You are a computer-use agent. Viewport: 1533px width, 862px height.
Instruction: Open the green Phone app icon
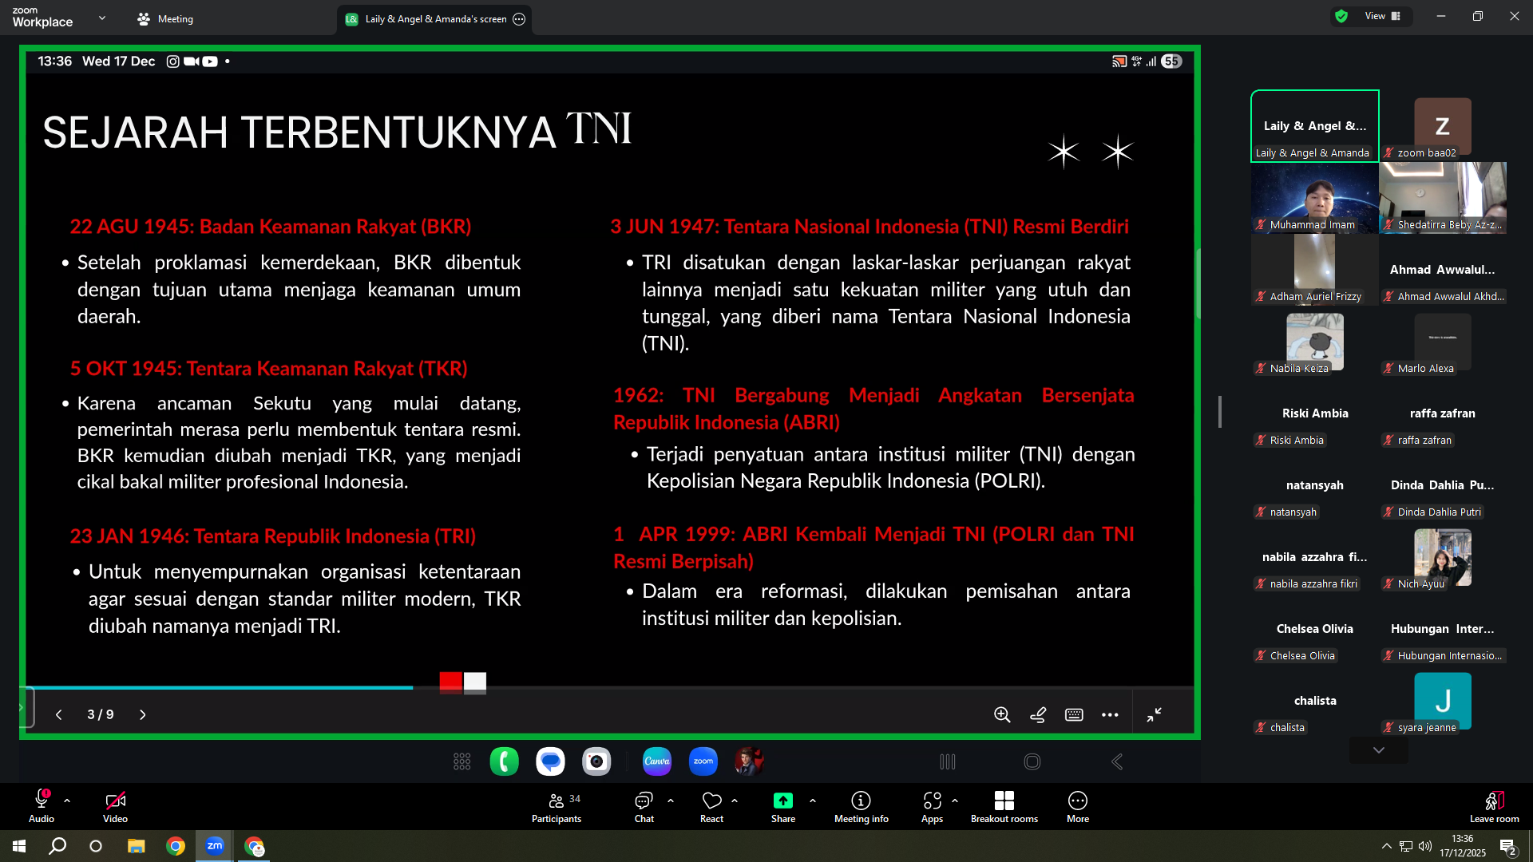click(504, 761)
